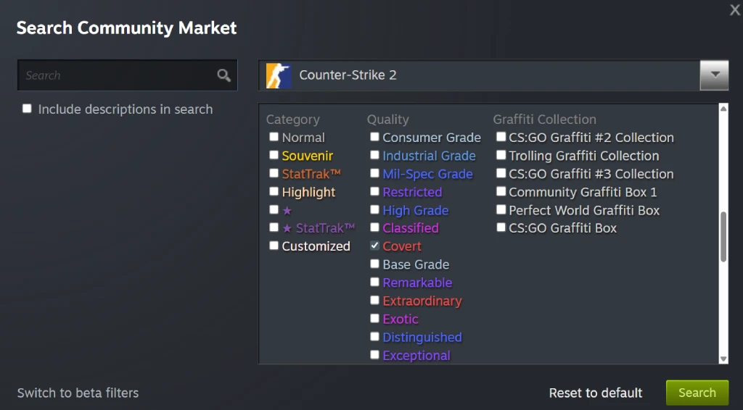Check the Consumer Grade quality box
Screen dimensions: 743x410
tap(375, 137)
